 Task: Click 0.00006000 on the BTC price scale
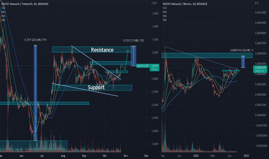(260, 53)
